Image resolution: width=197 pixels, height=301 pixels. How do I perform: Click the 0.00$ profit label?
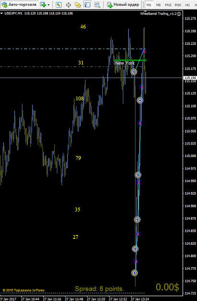click(x=168, y=287)
